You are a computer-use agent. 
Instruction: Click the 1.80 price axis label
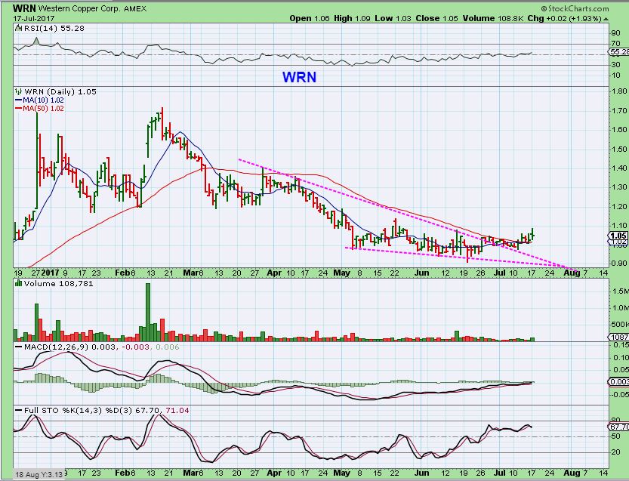(618, 91)
